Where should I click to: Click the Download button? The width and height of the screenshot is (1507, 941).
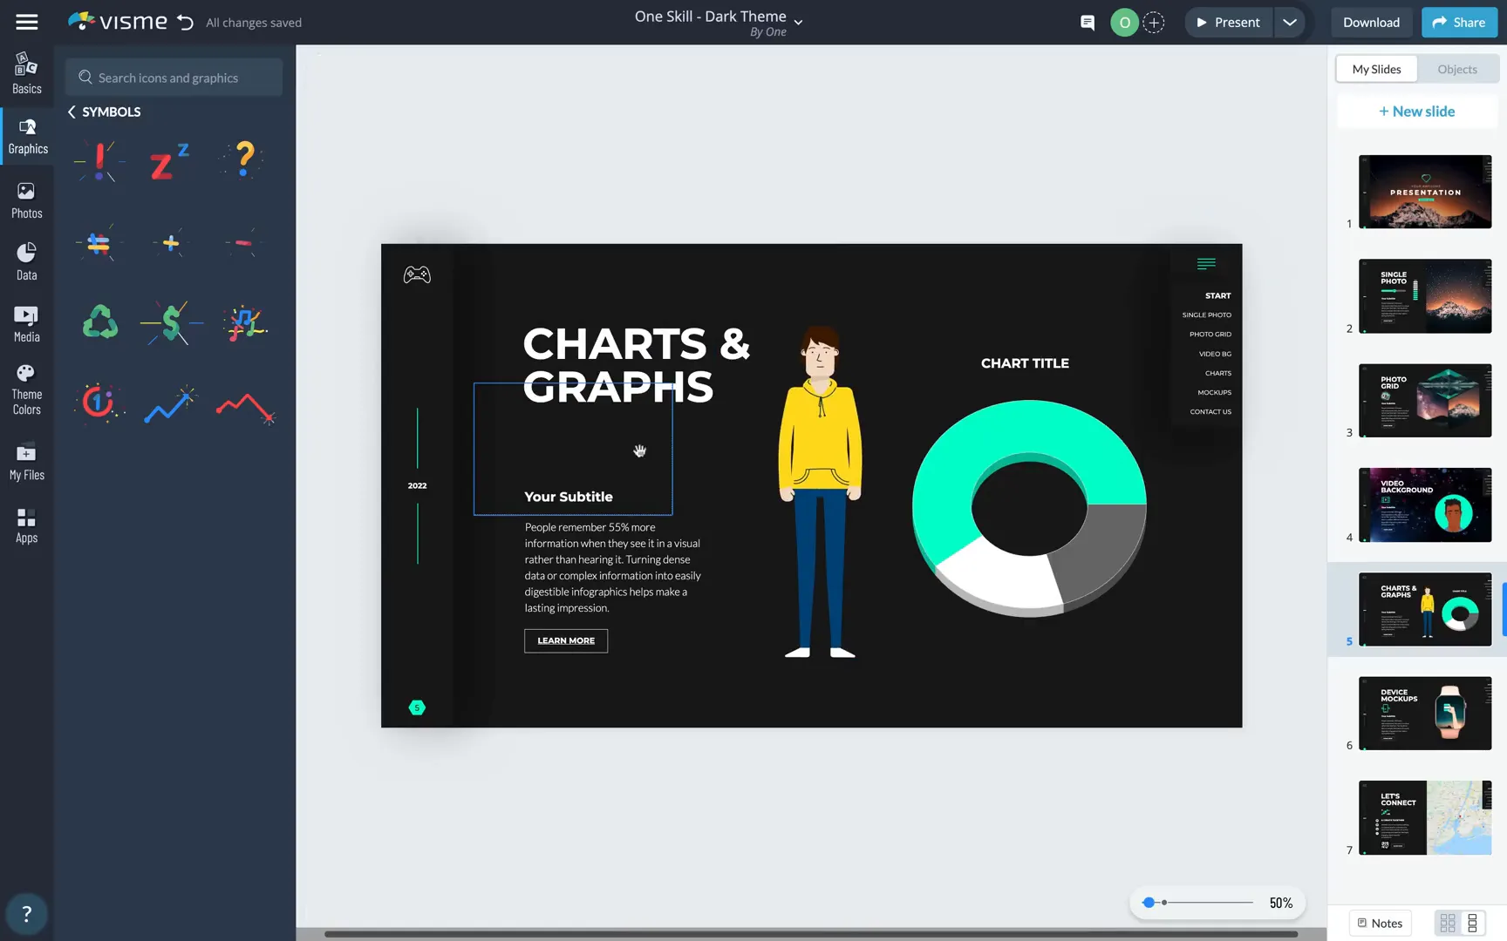click(x=1371, y=22)
